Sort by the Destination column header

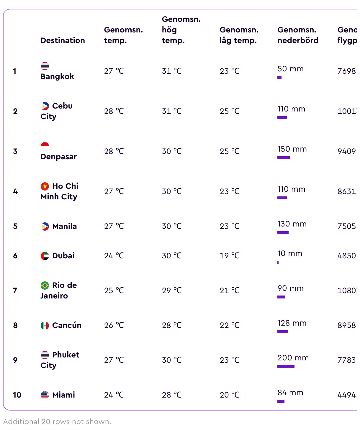63,40
